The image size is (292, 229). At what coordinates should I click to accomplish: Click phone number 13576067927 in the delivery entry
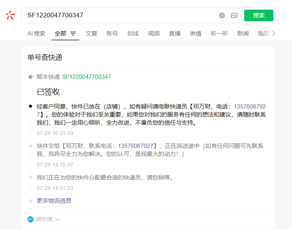click(136, 146)
